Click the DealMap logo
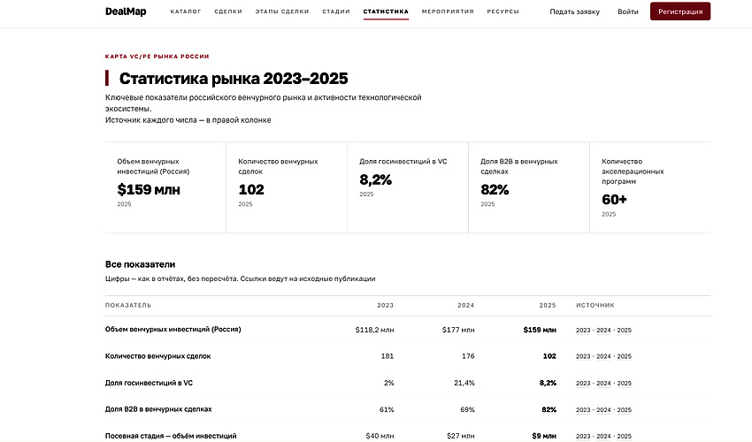The width and height of the screenshot is (752, 442). (126, 11)
